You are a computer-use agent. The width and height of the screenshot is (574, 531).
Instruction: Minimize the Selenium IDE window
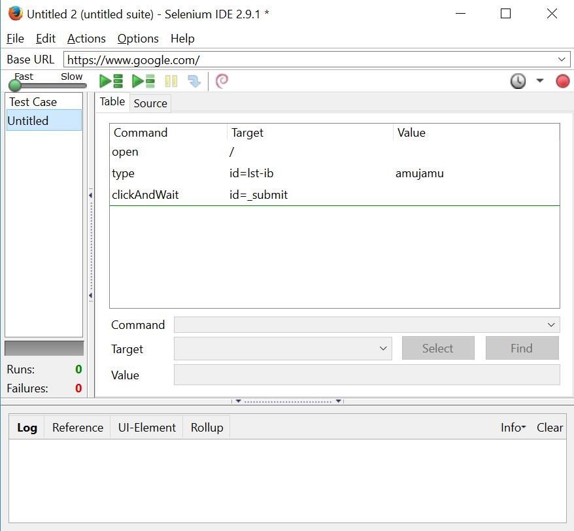tap(460, 14)
